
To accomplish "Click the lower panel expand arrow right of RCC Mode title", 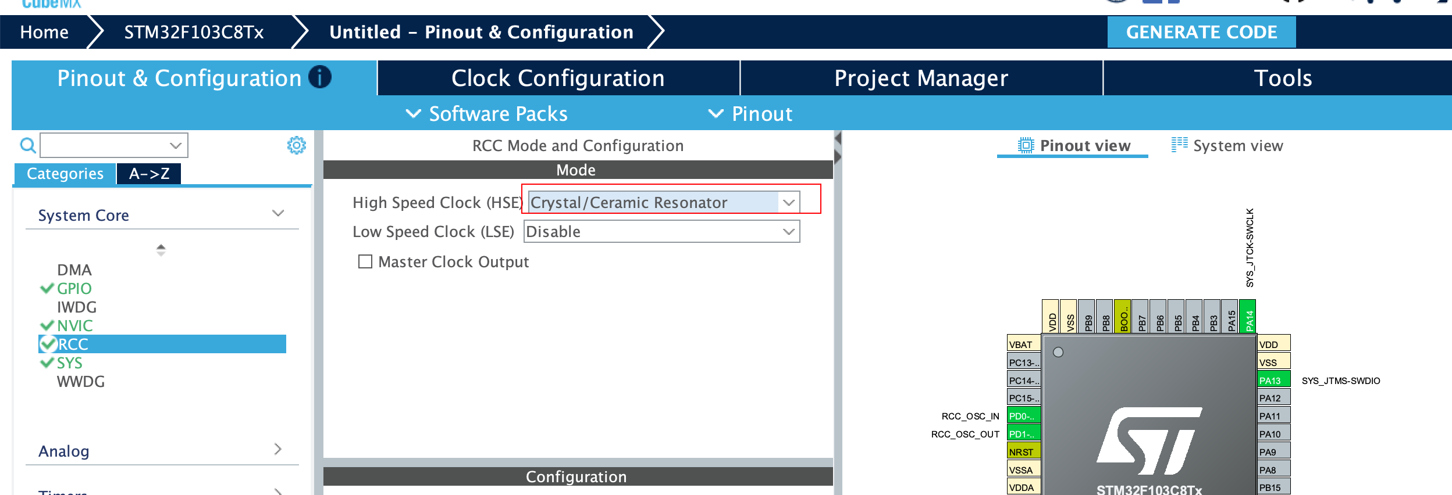I will (x=838, y=157).
